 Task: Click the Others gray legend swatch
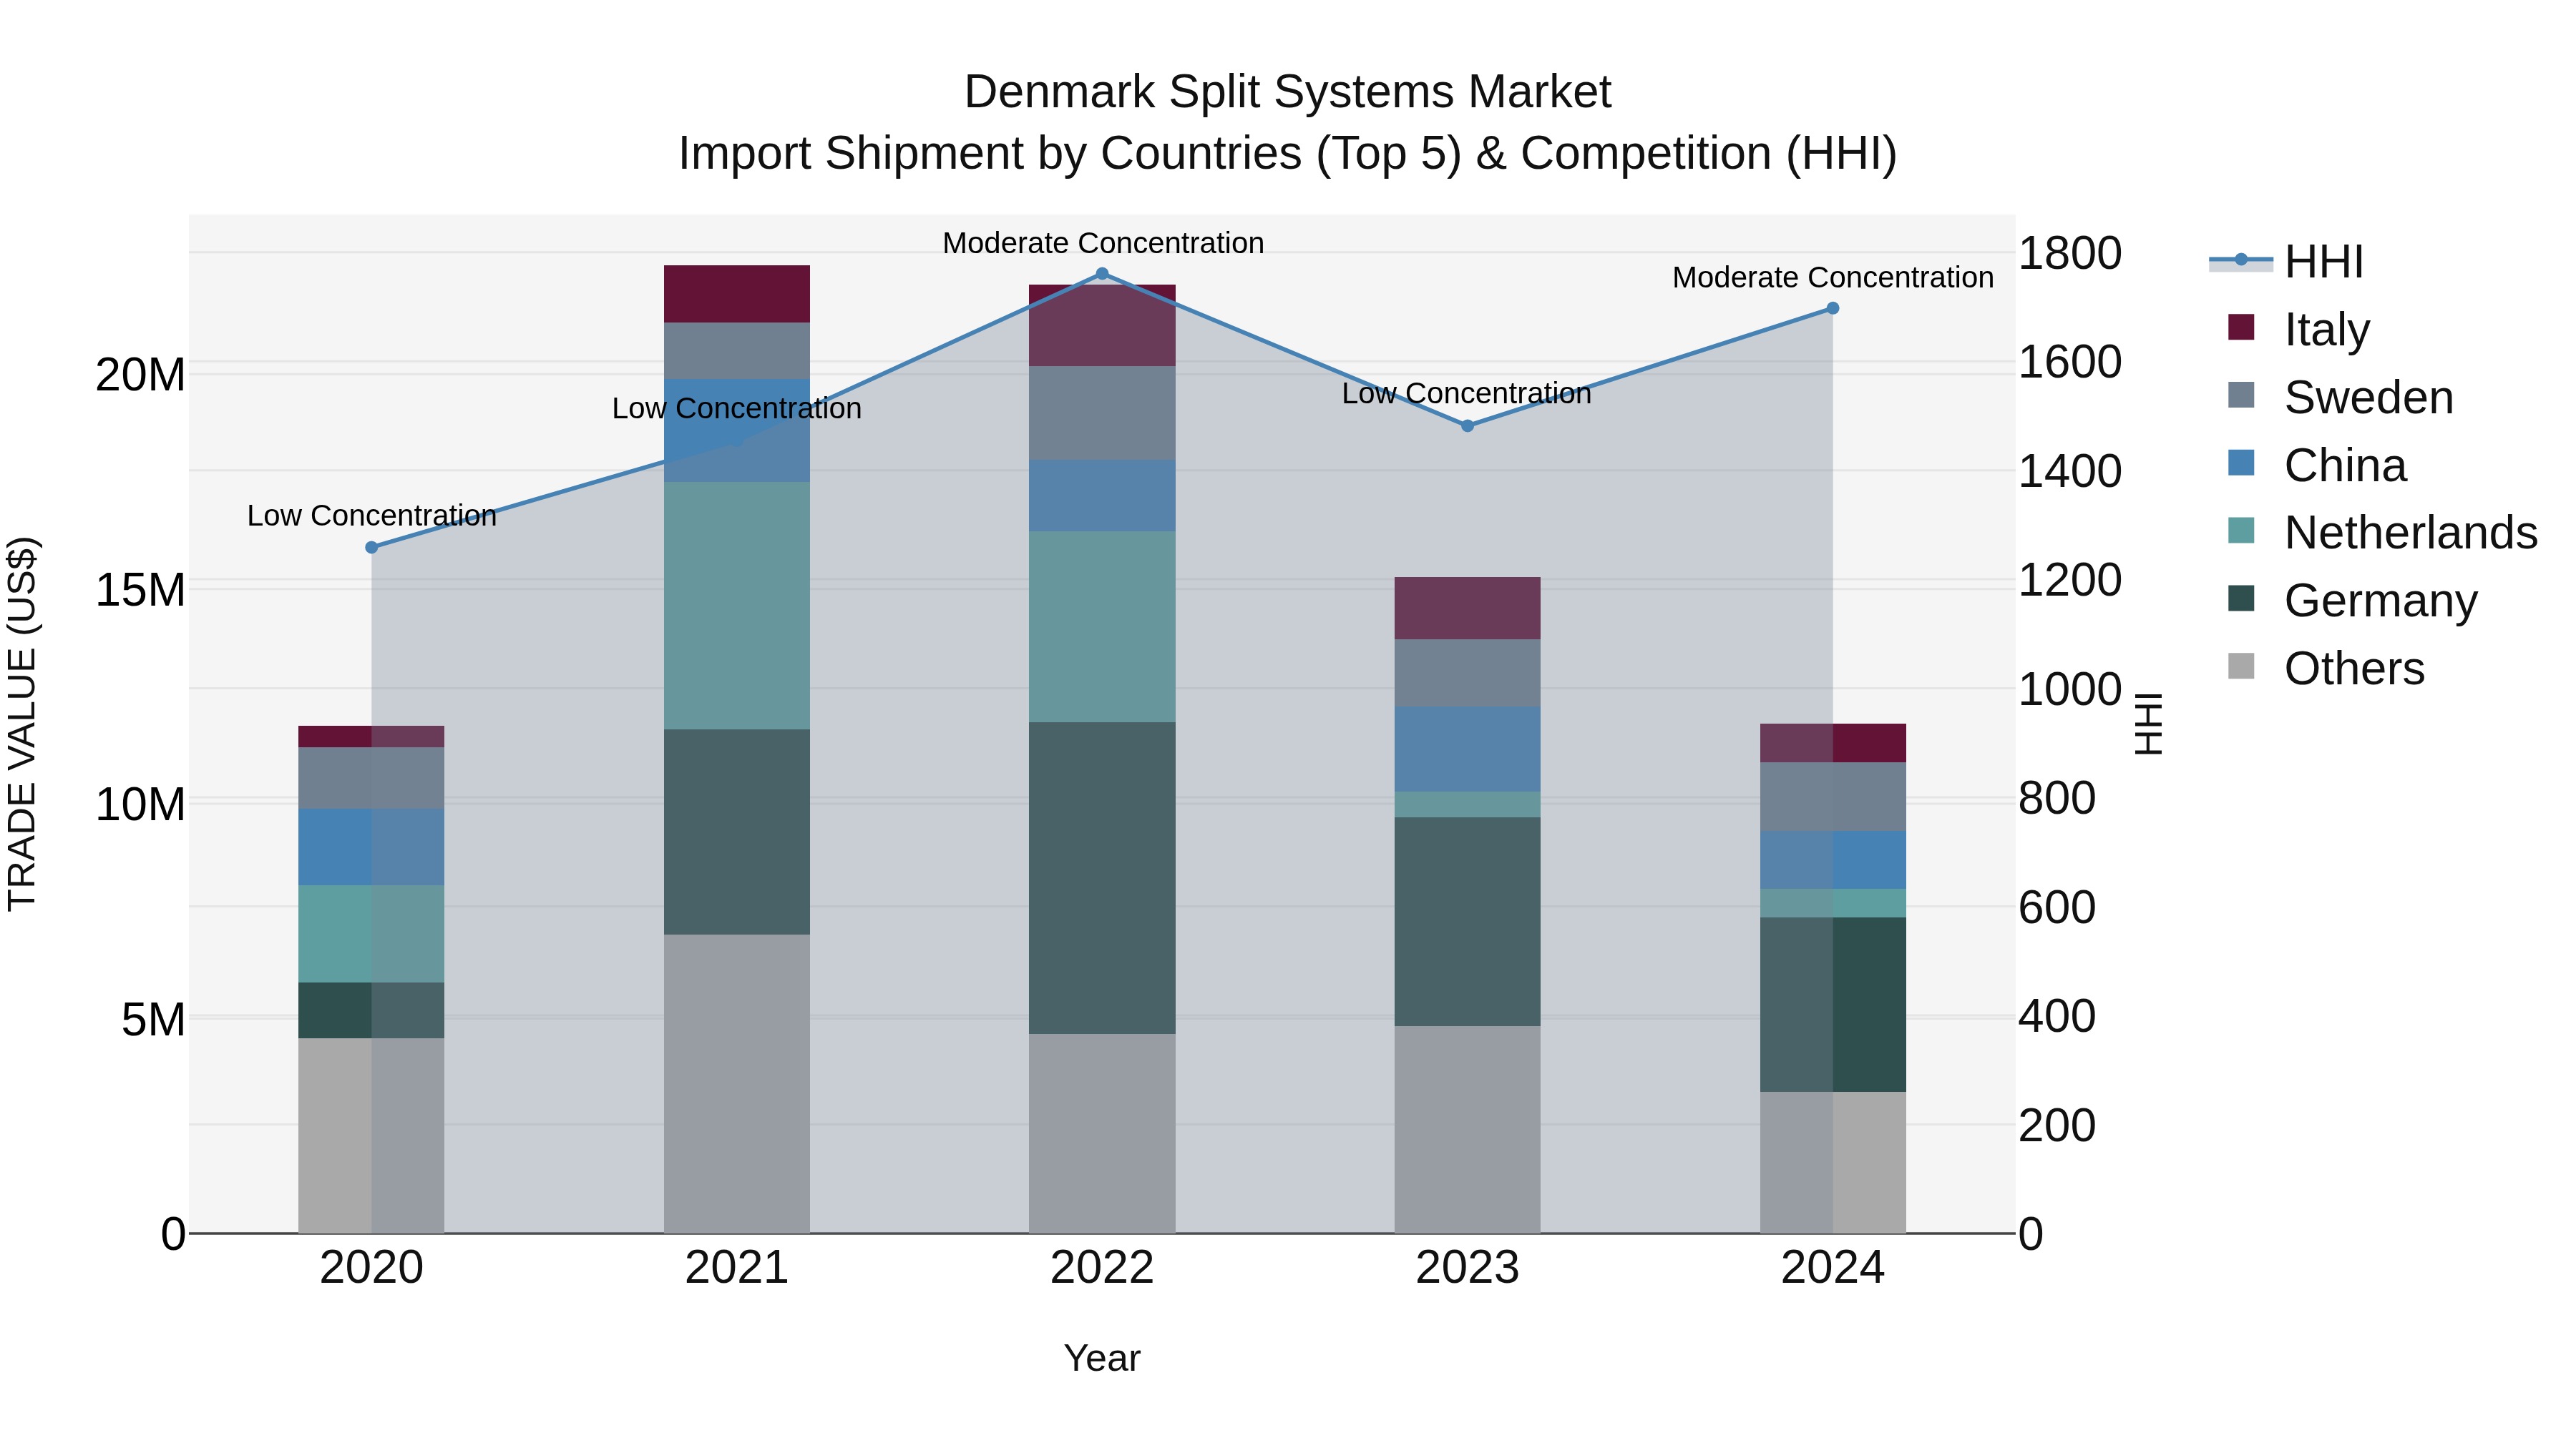[2241, 666]
